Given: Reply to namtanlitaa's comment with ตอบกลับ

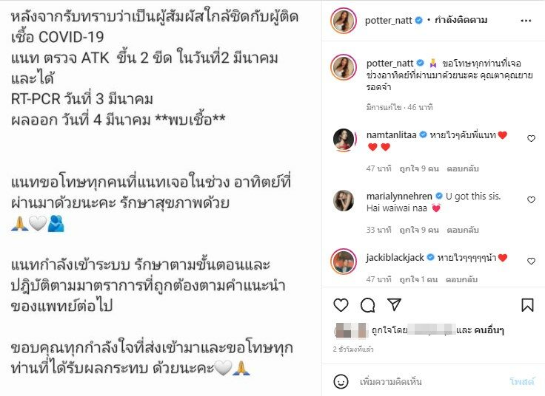Looking at the screenshot, I should (x=463, y=169).
